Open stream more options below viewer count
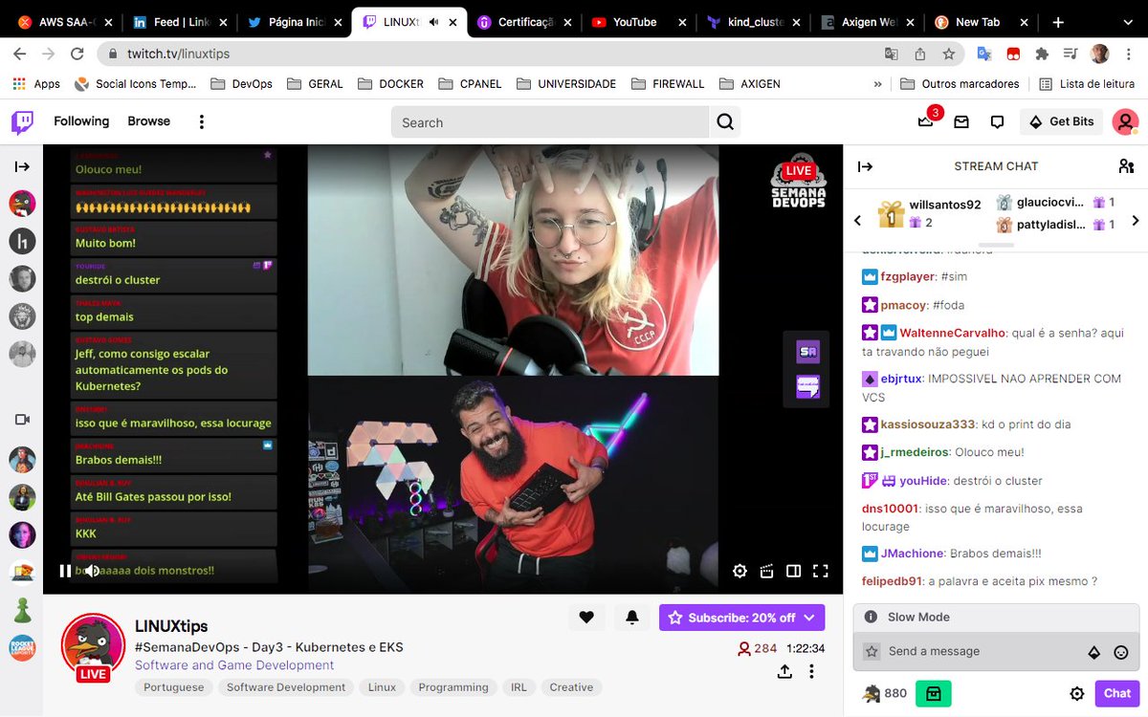 (811, 671)
